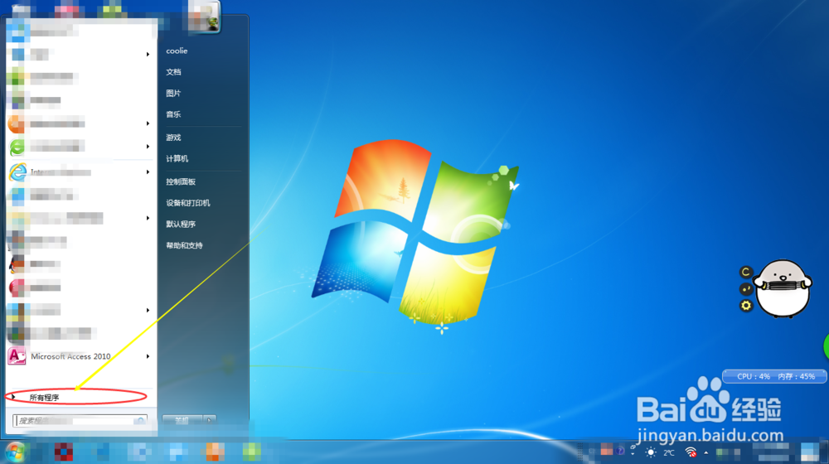Screen dimensions: 829x464
Task: Open the green e-logo browser entry
Action: (80, 147)
